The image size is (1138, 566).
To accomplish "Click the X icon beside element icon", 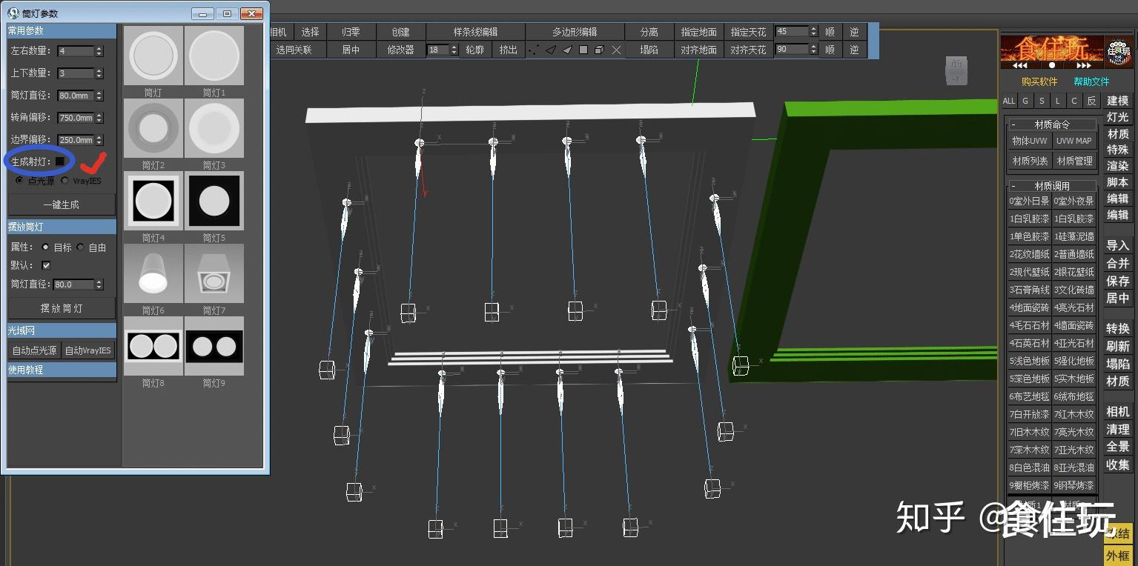I will 616,50.
